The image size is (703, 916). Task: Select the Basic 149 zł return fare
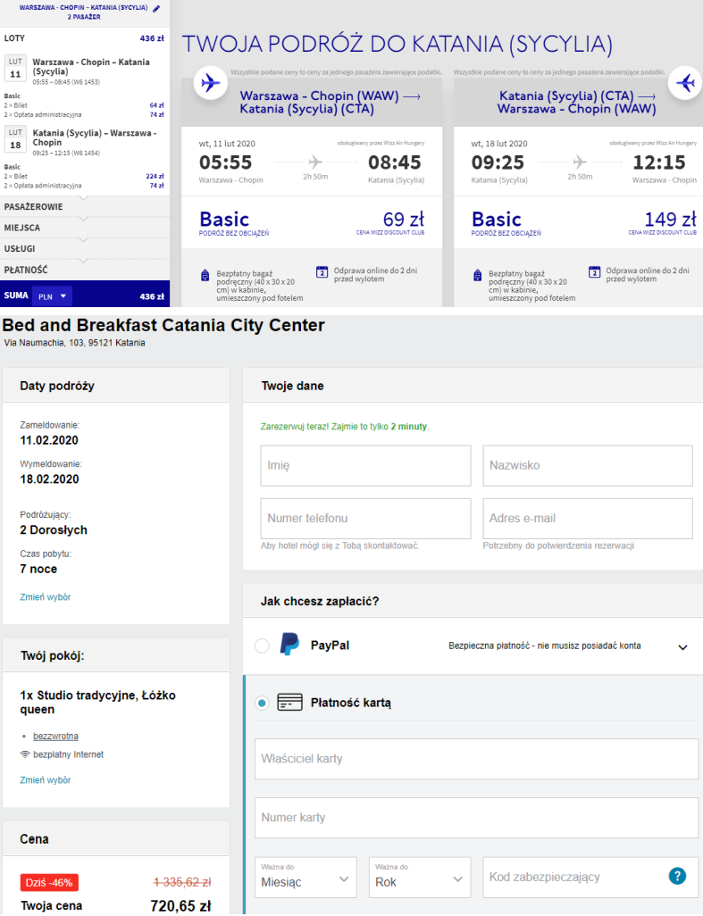(x=579, y=222)
